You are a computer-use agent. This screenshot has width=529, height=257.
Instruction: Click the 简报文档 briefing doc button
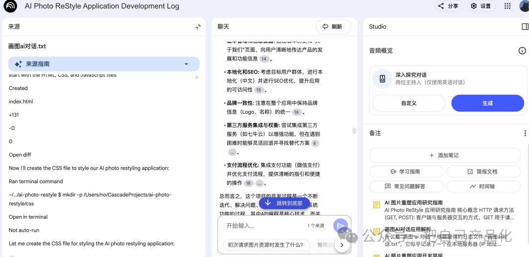tap(483, 171)
